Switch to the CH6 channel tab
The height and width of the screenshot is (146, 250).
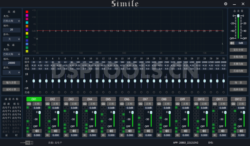tap(127, 99)
